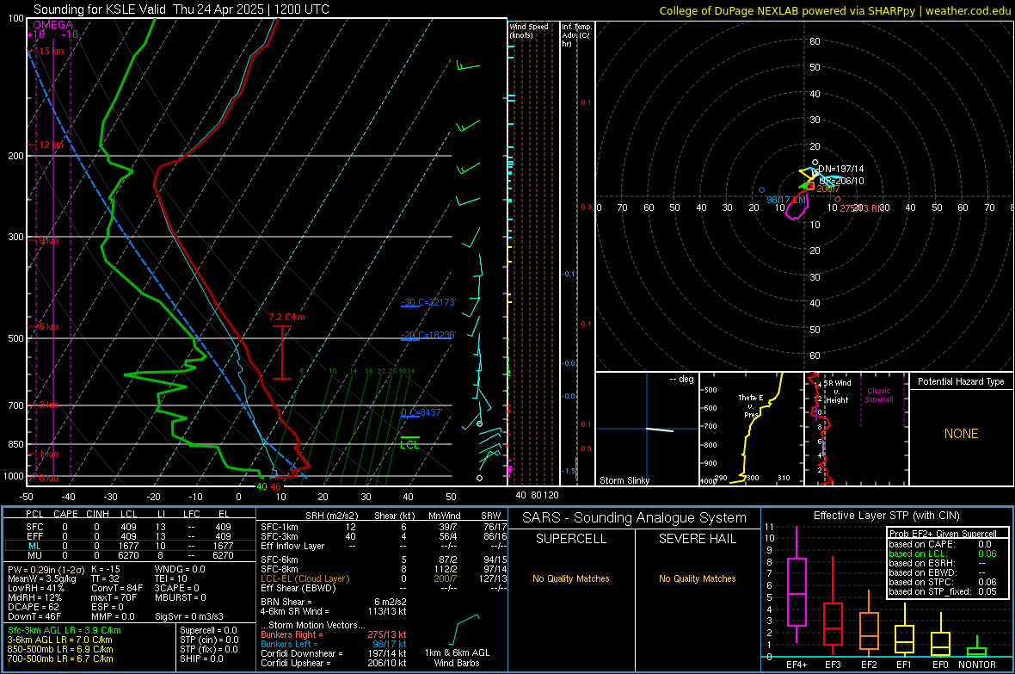Click the red Bunkers Right = 275/13 kt

click(x=334, y=635)
